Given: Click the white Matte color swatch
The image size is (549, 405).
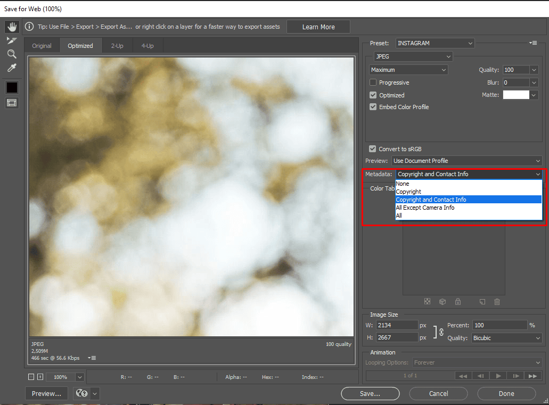Looking at the screenshot, I should pos(516,95).
